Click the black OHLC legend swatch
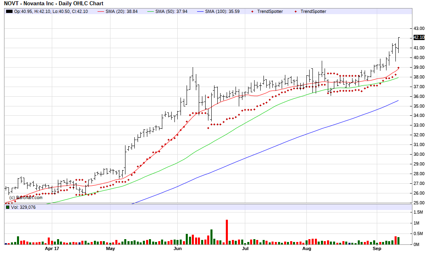 pos(9,11)
